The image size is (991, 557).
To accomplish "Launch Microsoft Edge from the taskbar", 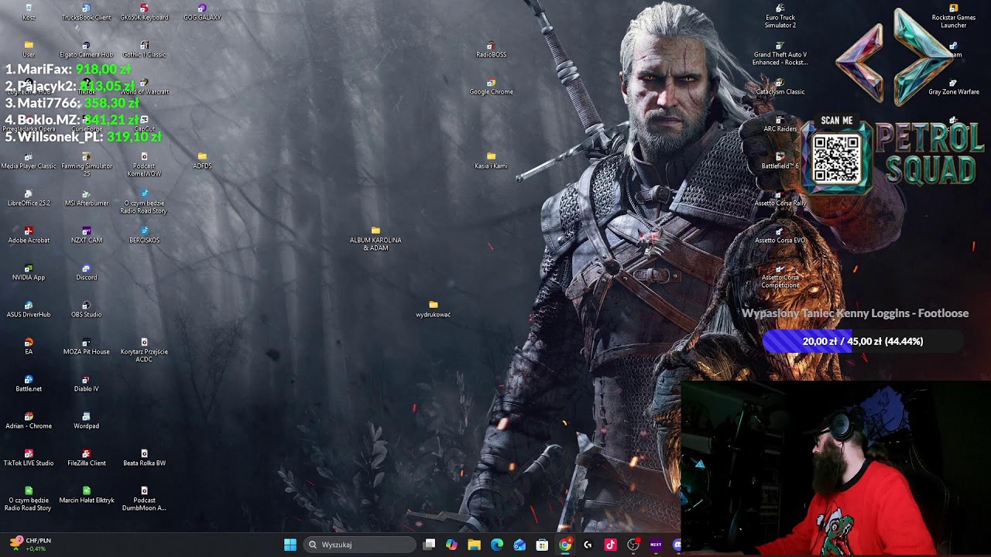I will 497,545.
